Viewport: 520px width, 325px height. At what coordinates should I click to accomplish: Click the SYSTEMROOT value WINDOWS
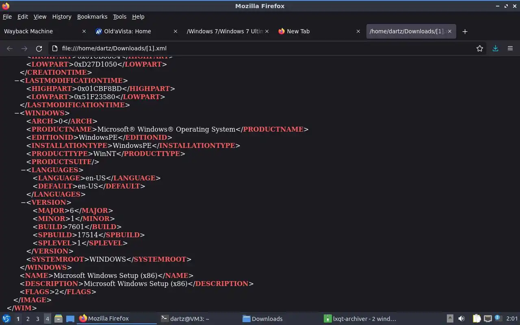pos(108,259)
